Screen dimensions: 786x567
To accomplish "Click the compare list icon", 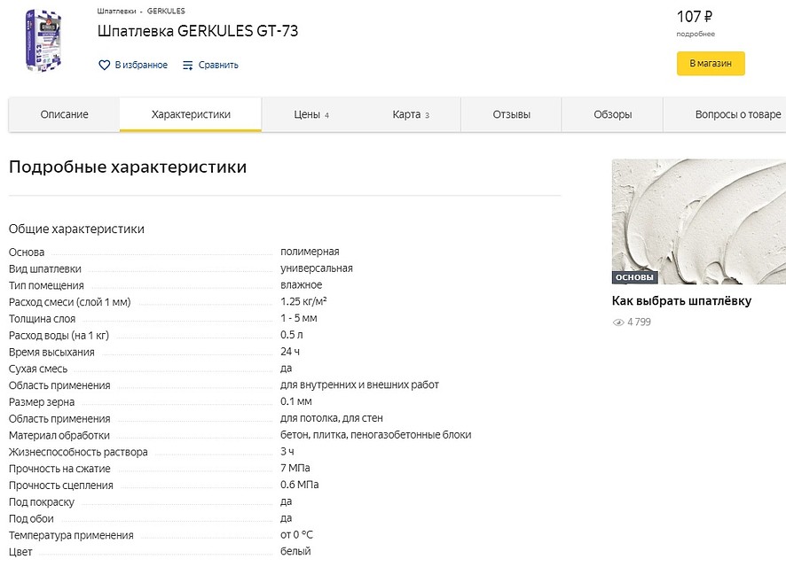I will pyautogui.click(x=188, y=65).
